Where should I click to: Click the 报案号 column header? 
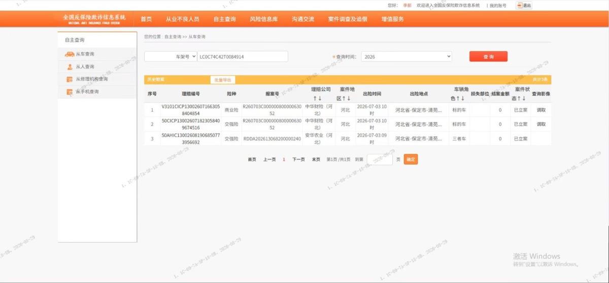[x=272, y=94]
